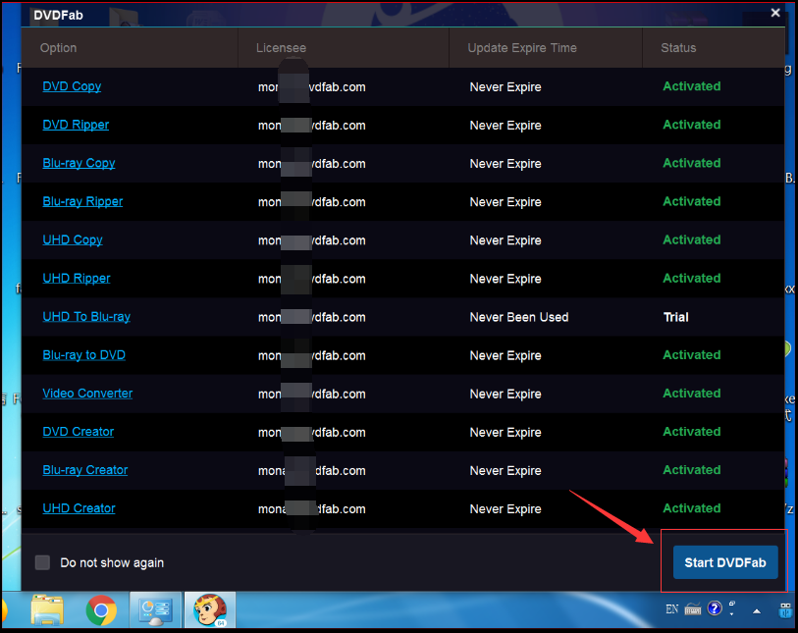This screenshot has height=633, width=798.
Task: Tick the Do not show again checkbox
Action: tap(42, 562)
